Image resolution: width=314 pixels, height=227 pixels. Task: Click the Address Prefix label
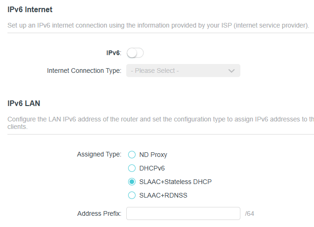click(99, 213)
